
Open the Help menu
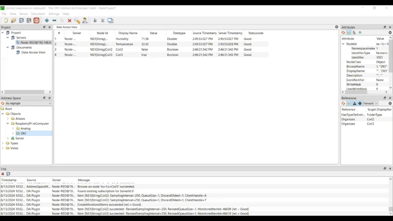pos(66,14)
